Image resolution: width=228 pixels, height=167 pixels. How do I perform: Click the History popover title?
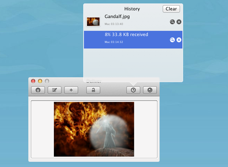[x=132, y=9]
